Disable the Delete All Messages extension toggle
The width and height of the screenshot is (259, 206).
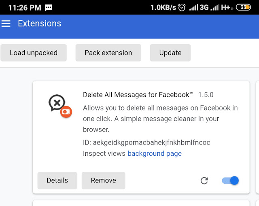point(230,181)
